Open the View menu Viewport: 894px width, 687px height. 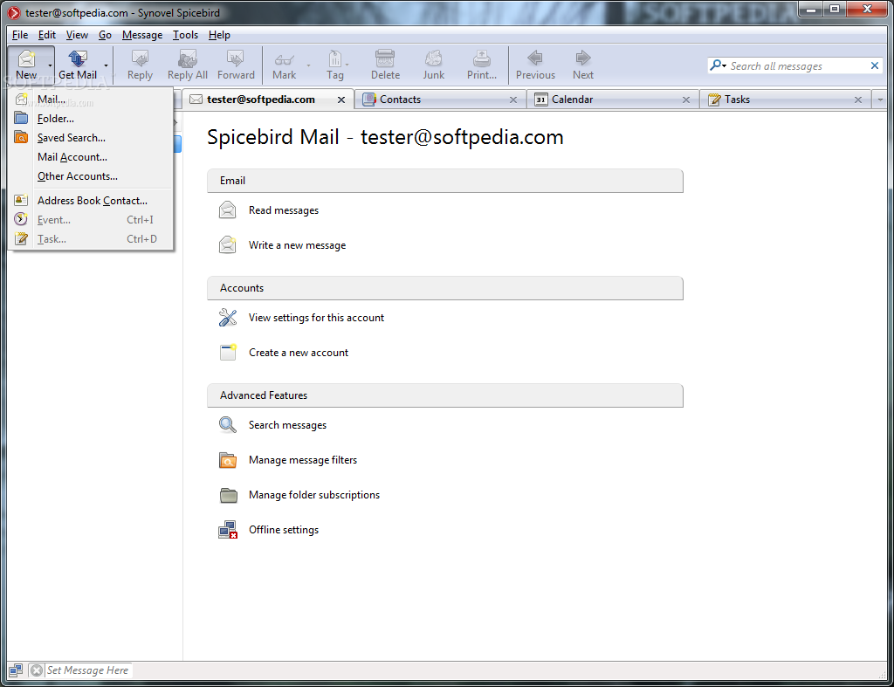[77, 35]
